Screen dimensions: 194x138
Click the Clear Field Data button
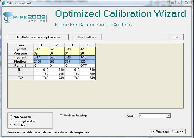click(x=87, y=37)
